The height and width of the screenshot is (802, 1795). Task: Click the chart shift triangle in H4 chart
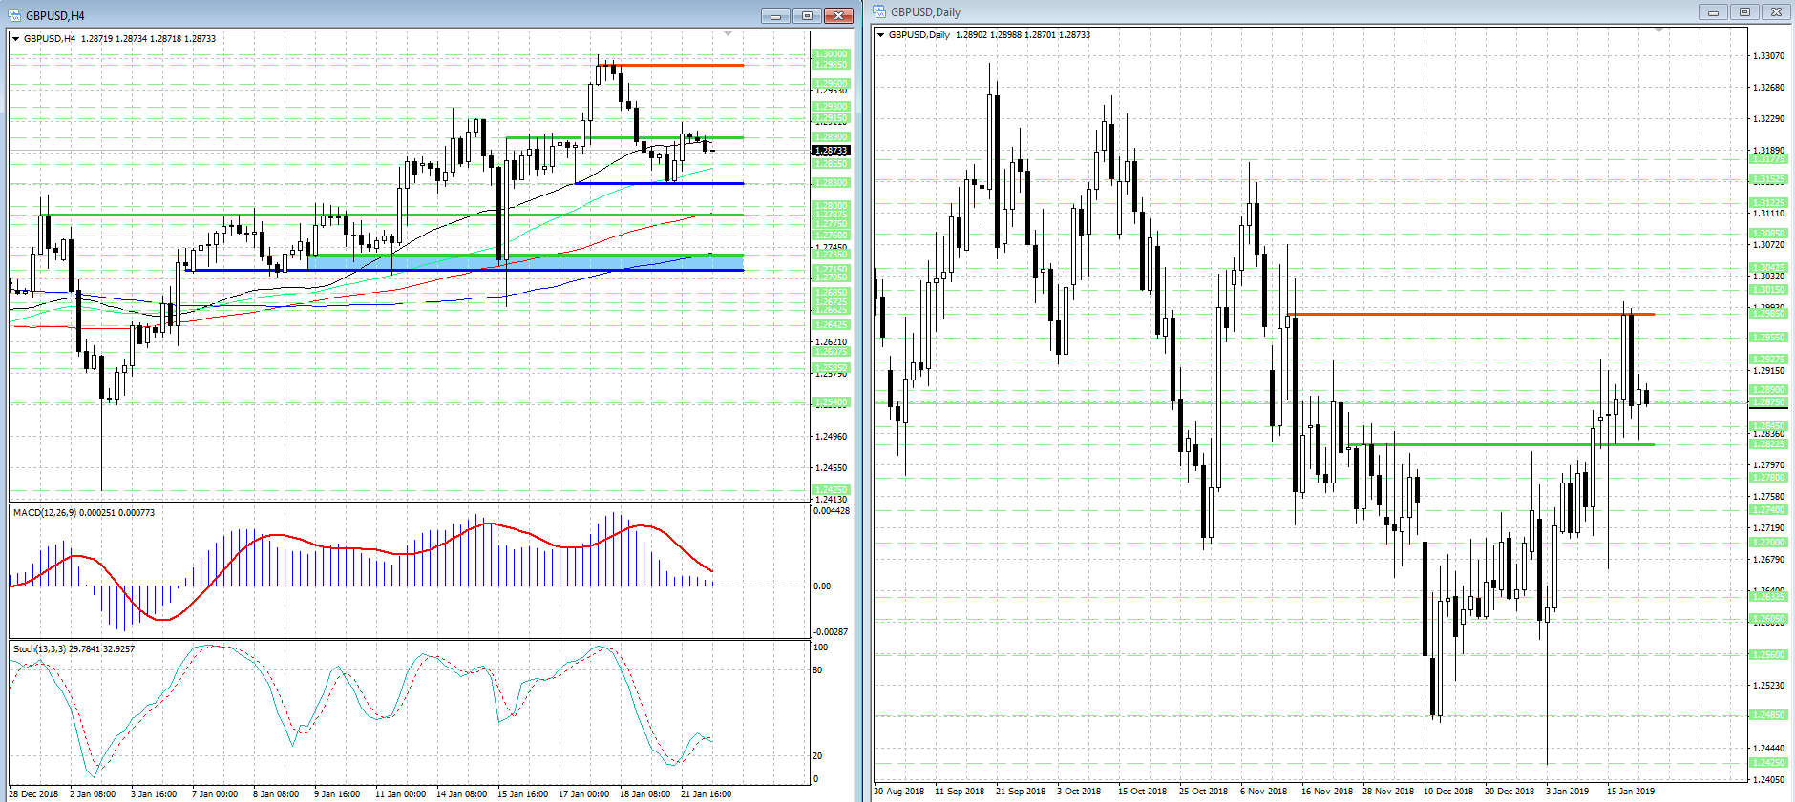pos(729,34)
